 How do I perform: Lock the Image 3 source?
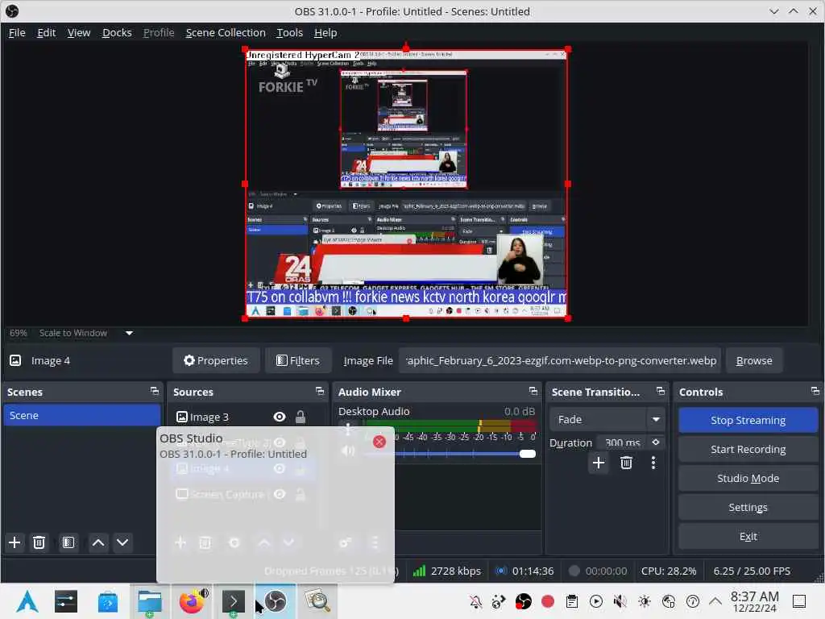pyautogui.click(x=301, y=417)
